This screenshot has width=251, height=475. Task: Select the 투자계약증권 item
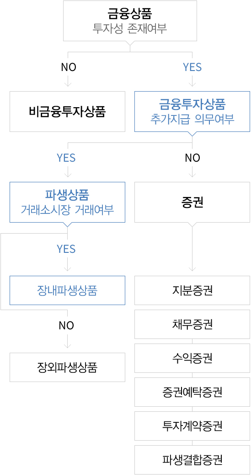[192, 426]
